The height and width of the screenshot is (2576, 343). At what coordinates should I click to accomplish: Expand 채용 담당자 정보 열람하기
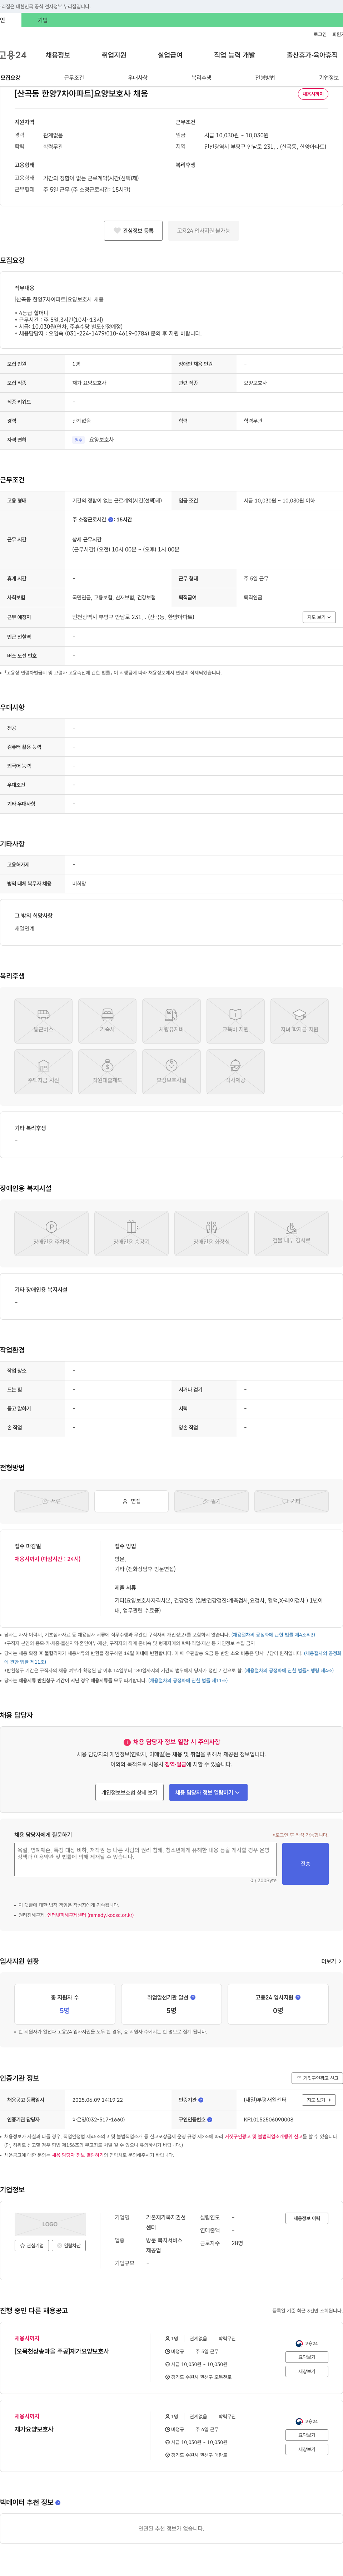point(208,1792)
